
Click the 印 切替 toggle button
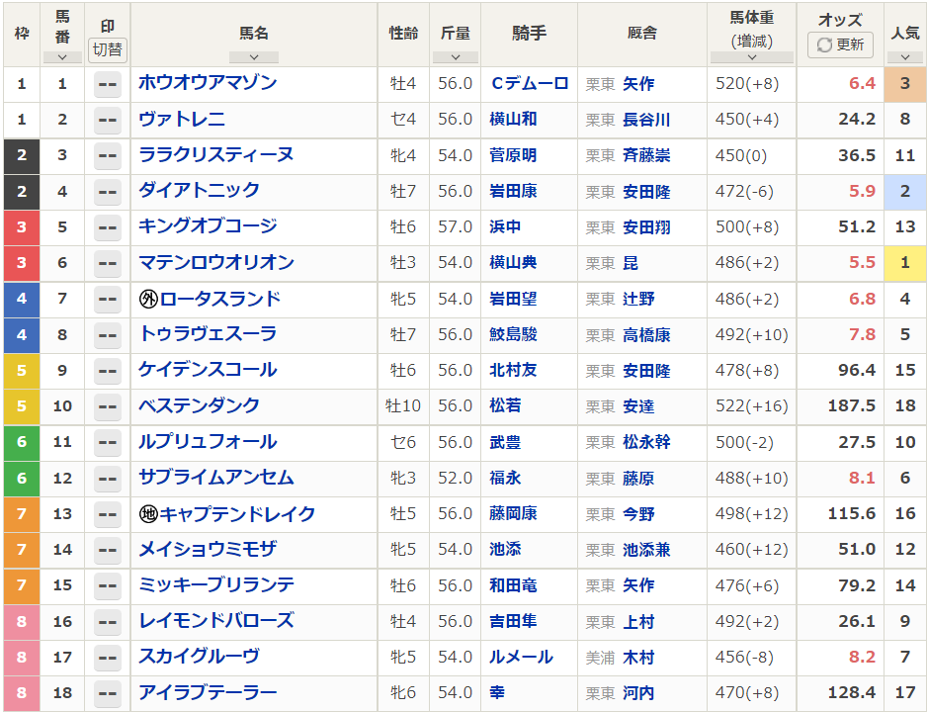(x=108, y=49)
